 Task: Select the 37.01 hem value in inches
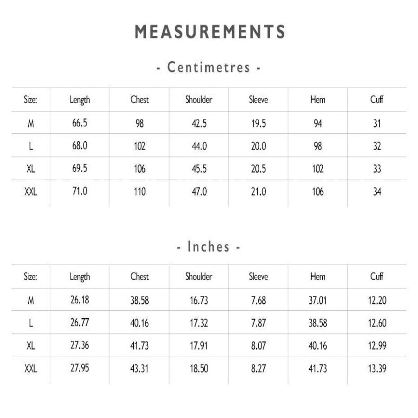coord(318,300)
